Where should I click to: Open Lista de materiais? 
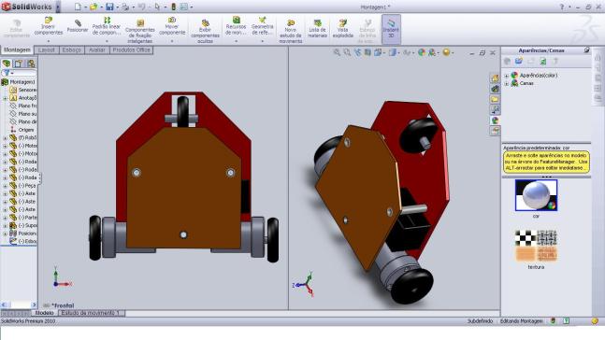[x=318, y=29]
